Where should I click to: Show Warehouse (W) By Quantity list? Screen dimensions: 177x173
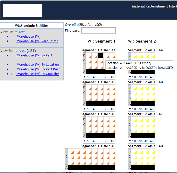tap(38, 74)
